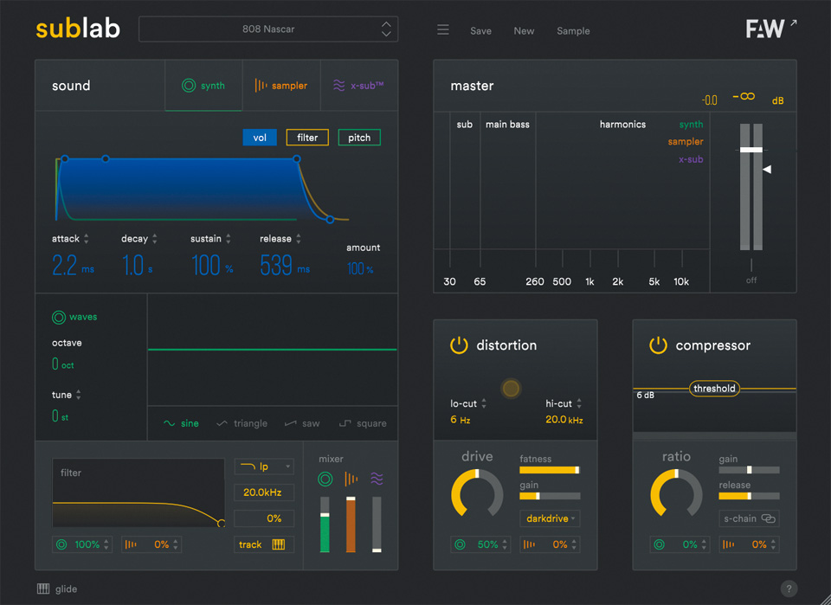Toggle the distortion power icon
831x605 pixels.
(459, 345)
